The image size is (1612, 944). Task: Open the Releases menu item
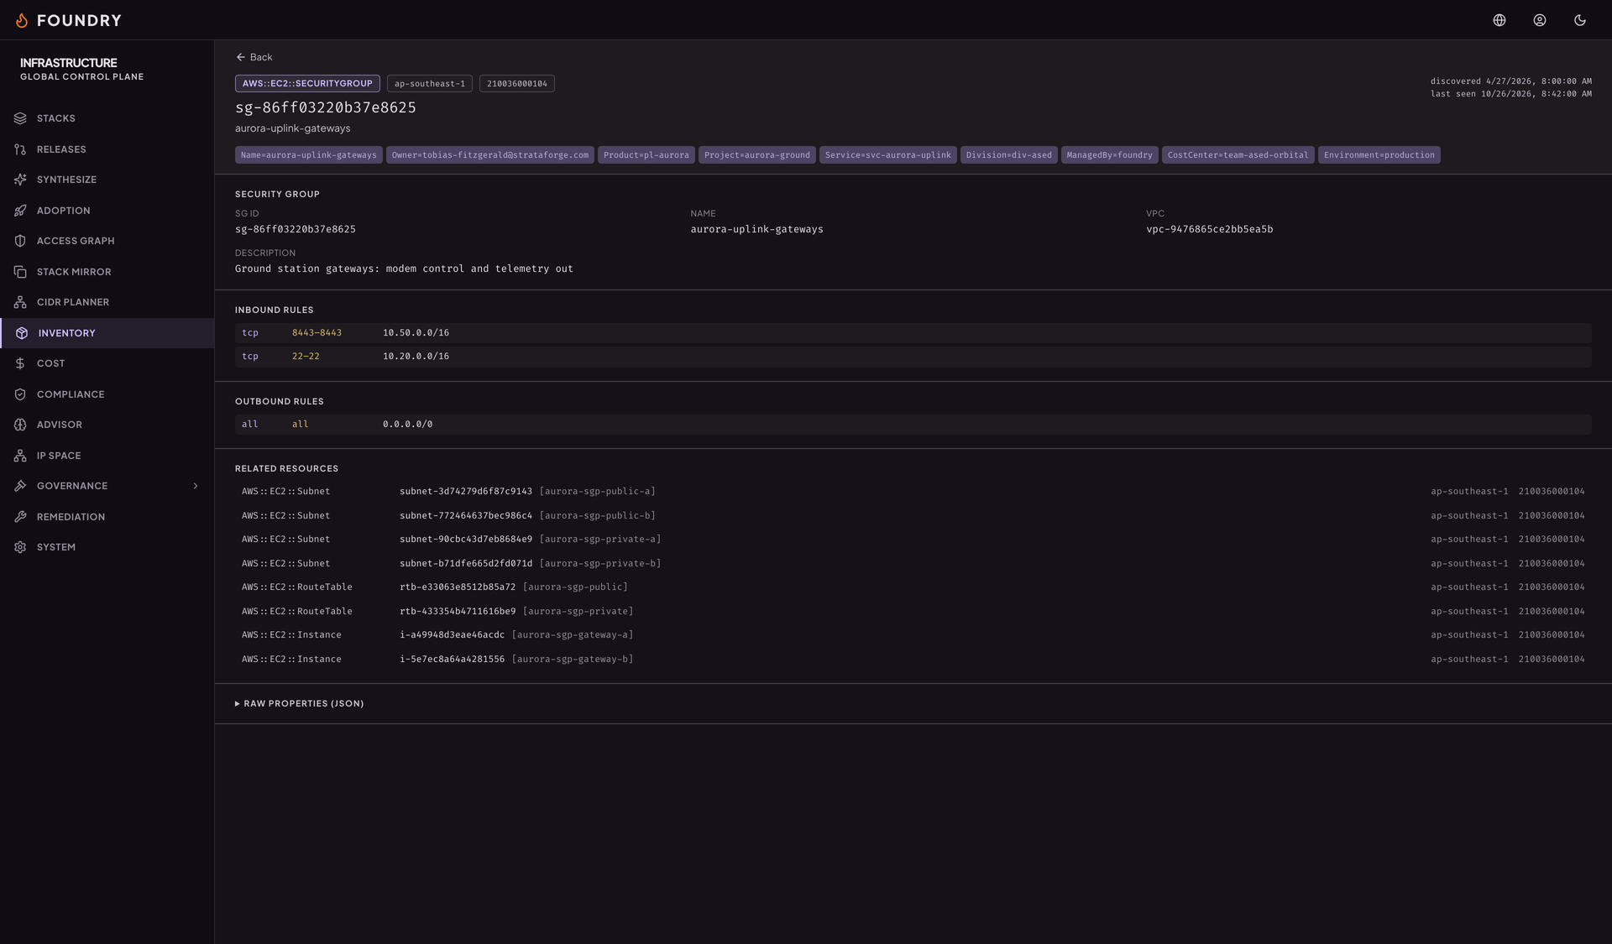pyautogui.click(x=107, y=149)
